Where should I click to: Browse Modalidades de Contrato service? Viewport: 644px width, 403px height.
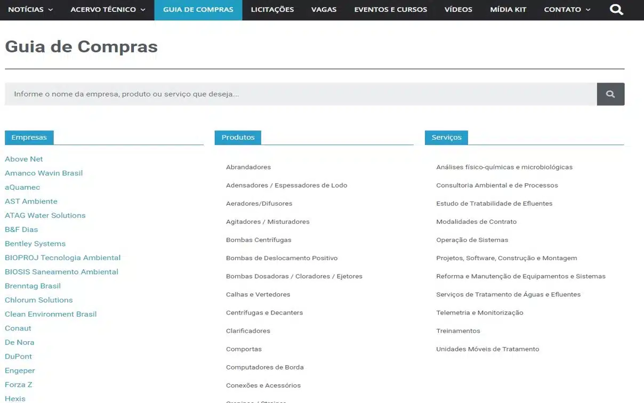click(x=477, y=222)
